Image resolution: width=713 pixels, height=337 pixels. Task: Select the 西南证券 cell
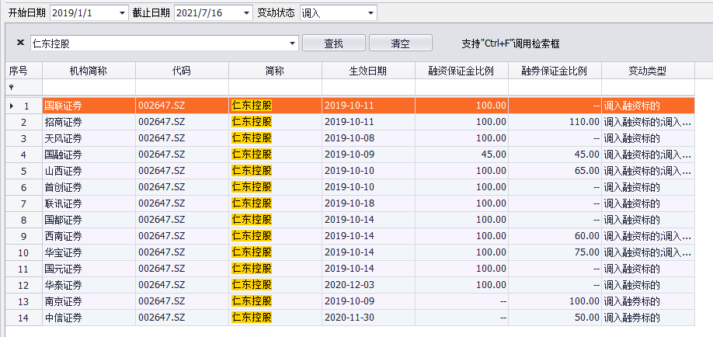click(89, 237)
